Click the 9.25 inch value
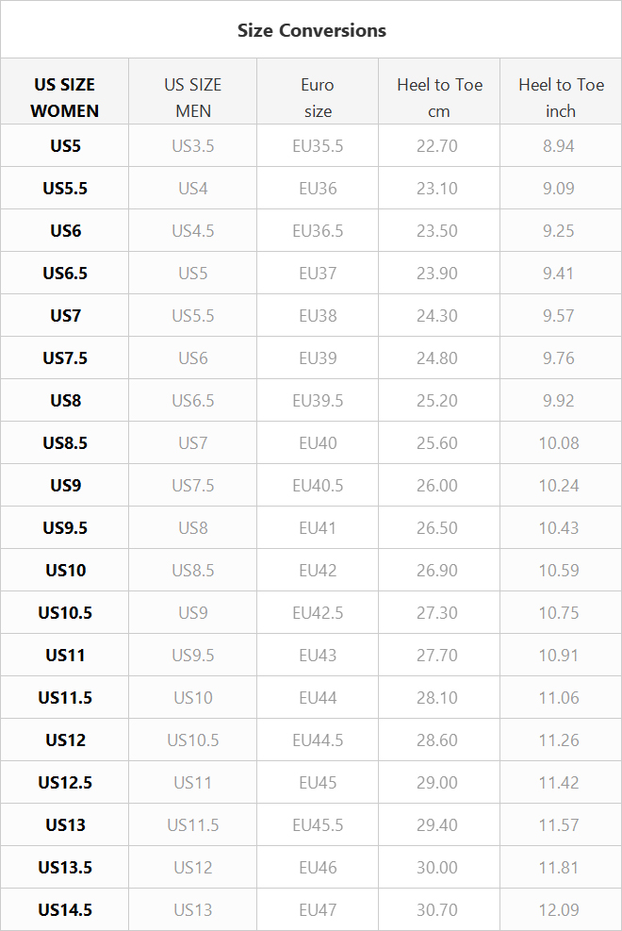 pos(559,231)
